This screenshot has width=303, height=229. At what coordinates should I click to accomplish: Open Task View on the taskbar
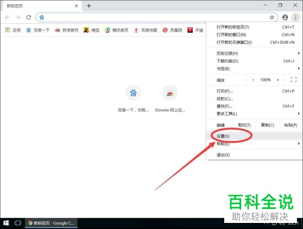point(18,223)
